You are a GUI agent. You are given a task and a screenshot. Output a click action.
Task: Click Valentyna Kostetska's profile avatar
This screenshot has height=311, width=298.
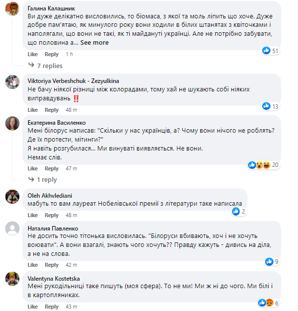pyautogui.click(x=12, y=280)
